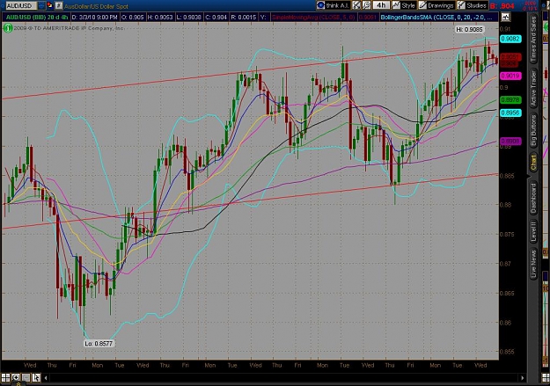
Task: Click the D: 3/3/10 9:00 PM date field
Action: click(95, 17)
